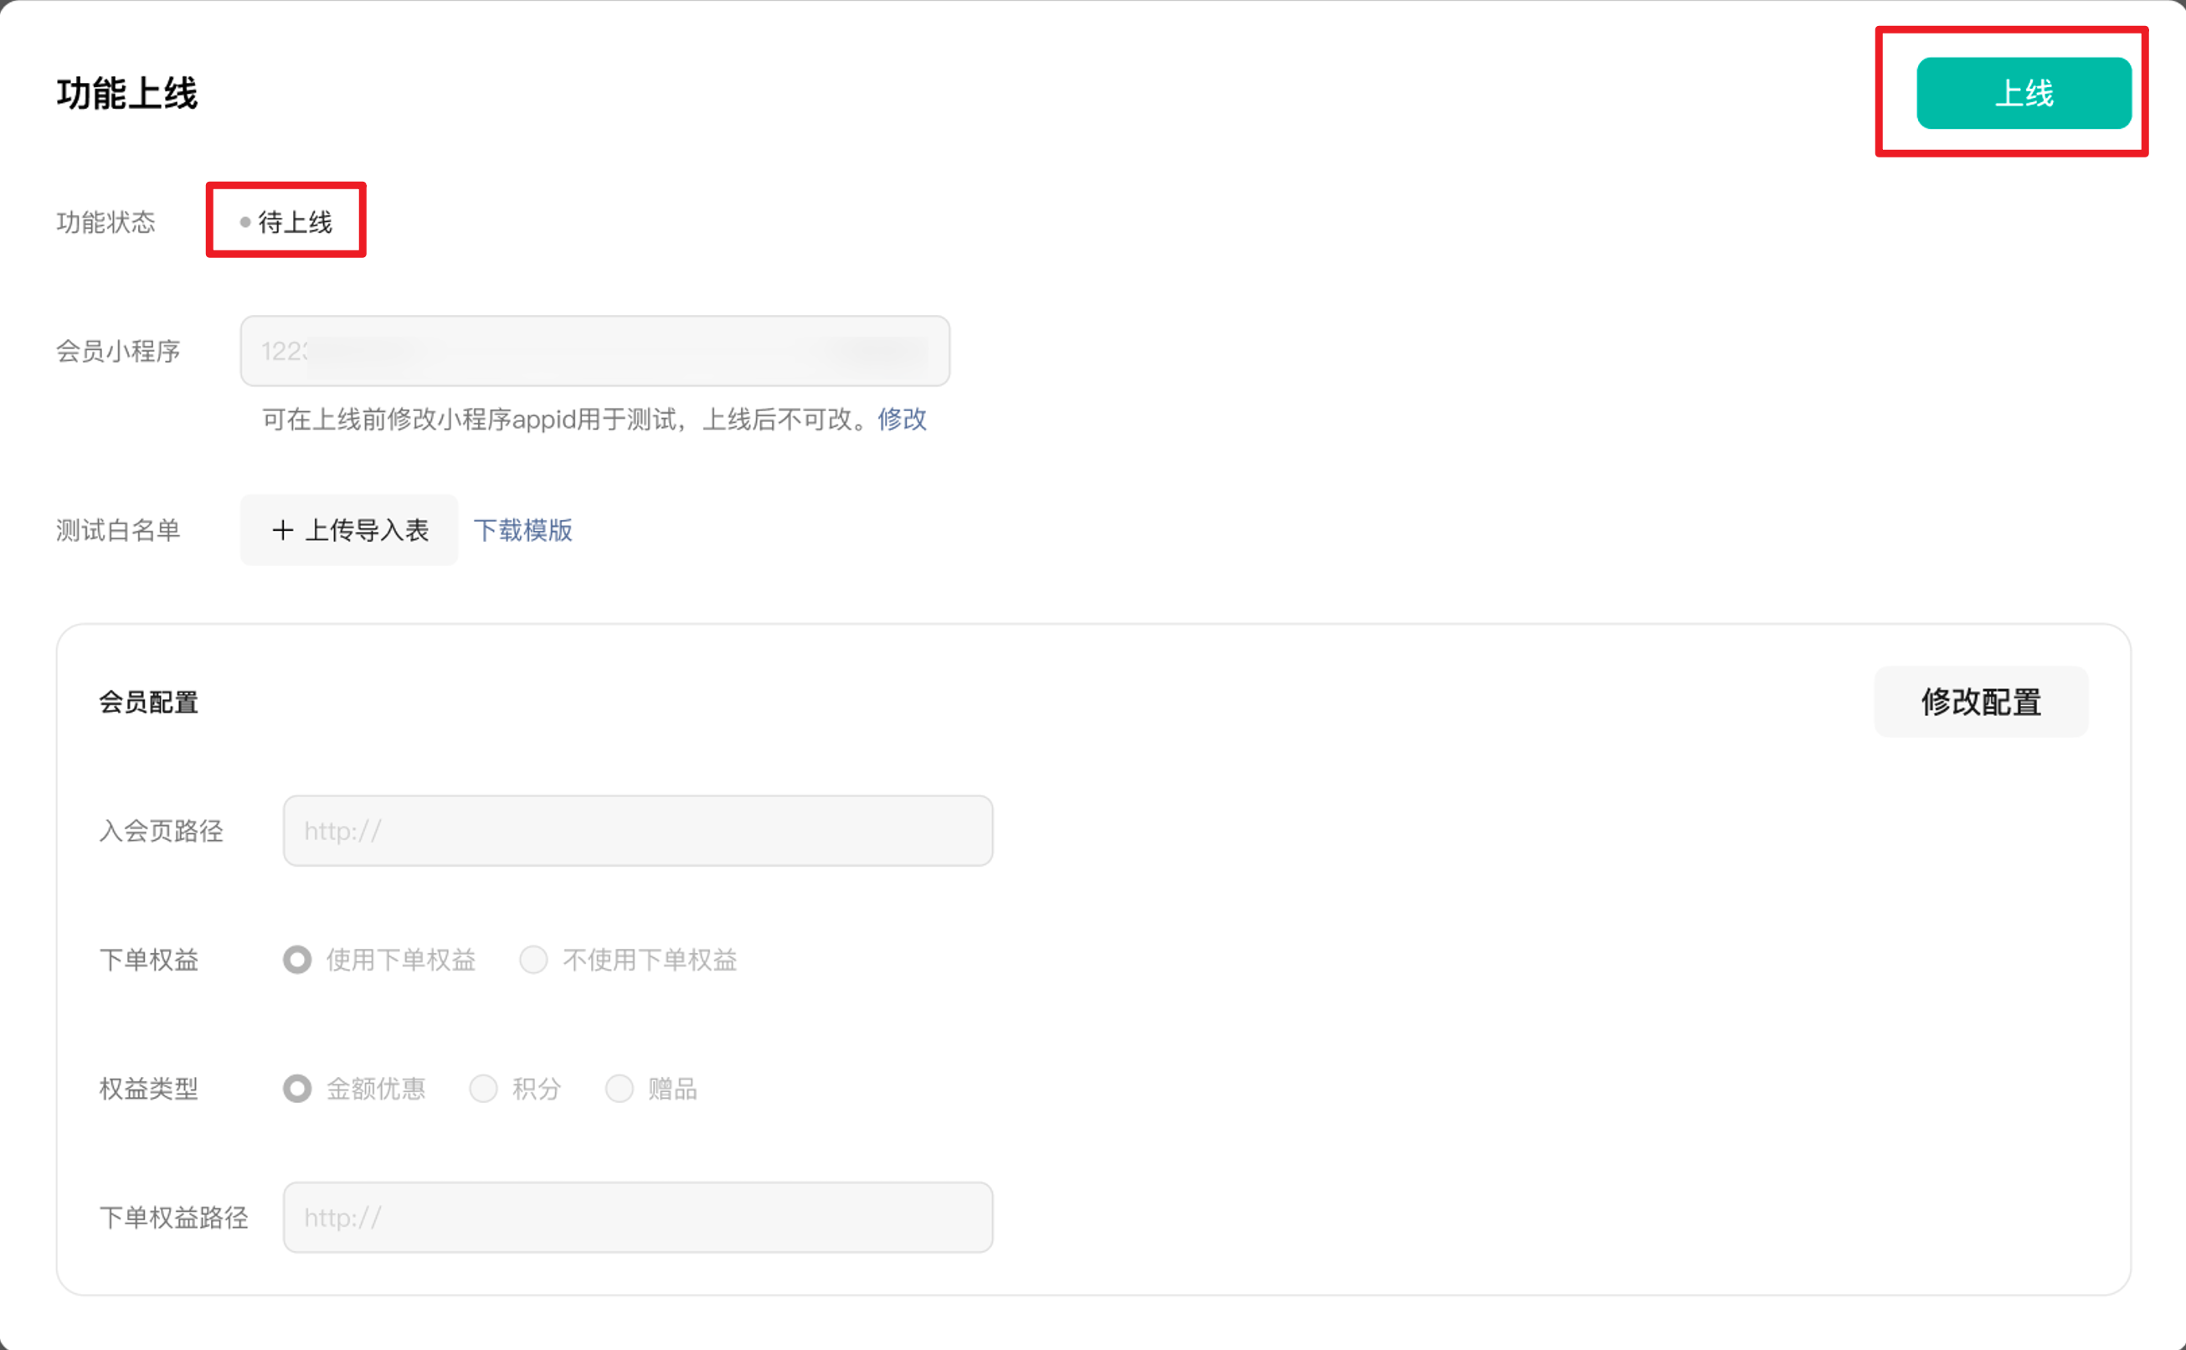Screen dimensions: 2186x1350
Task: Click the 待上线 status text
Action: click(296, 222)
